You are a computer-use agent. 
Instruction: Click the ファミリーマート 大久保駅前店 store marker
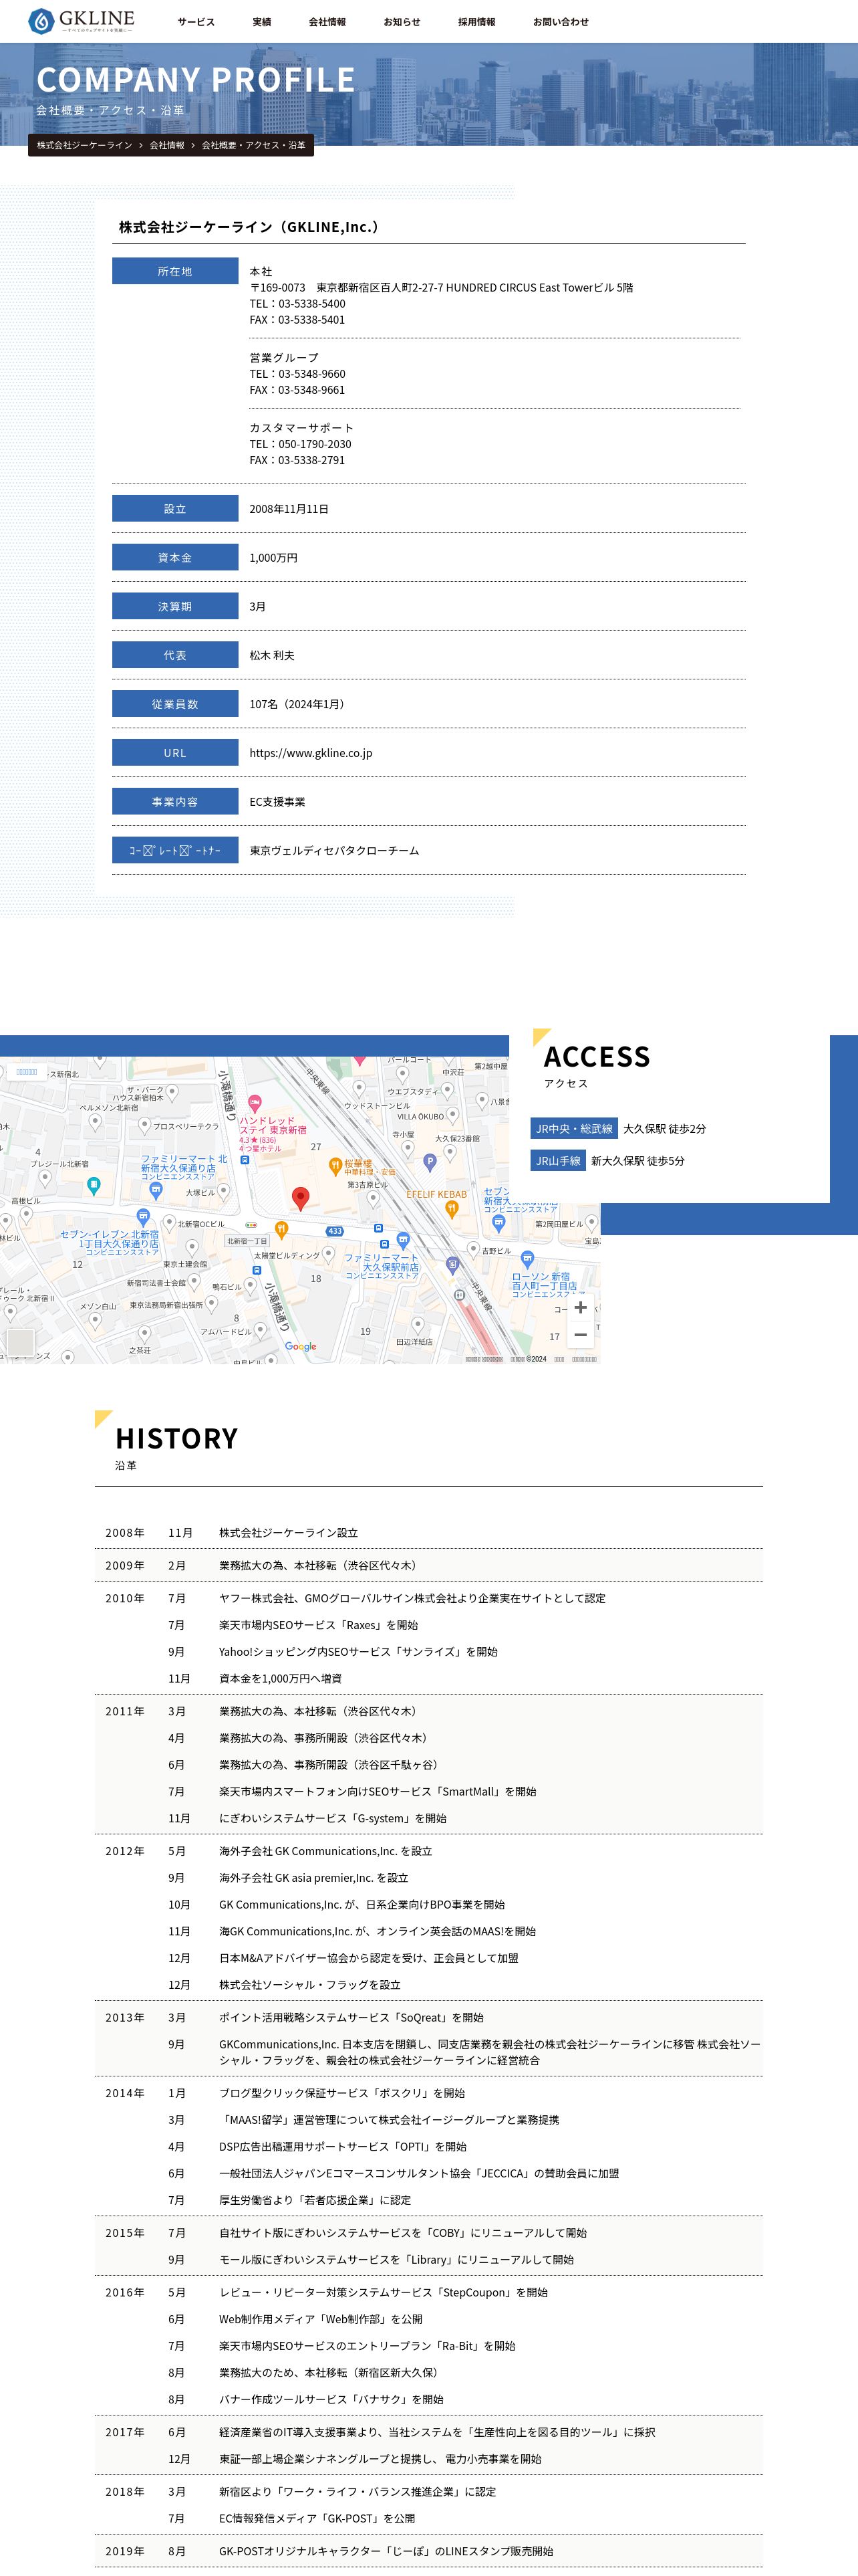[404, 1241]
